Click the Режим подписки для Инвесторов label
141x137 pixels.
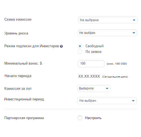[32, 46]
